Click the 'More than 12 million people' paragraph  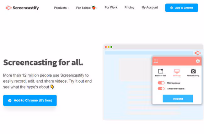pos(47,81)
